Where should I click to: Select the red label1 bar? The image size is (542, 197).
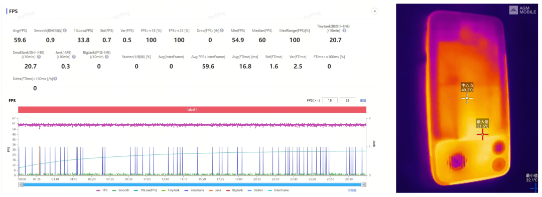coord(192,109)
